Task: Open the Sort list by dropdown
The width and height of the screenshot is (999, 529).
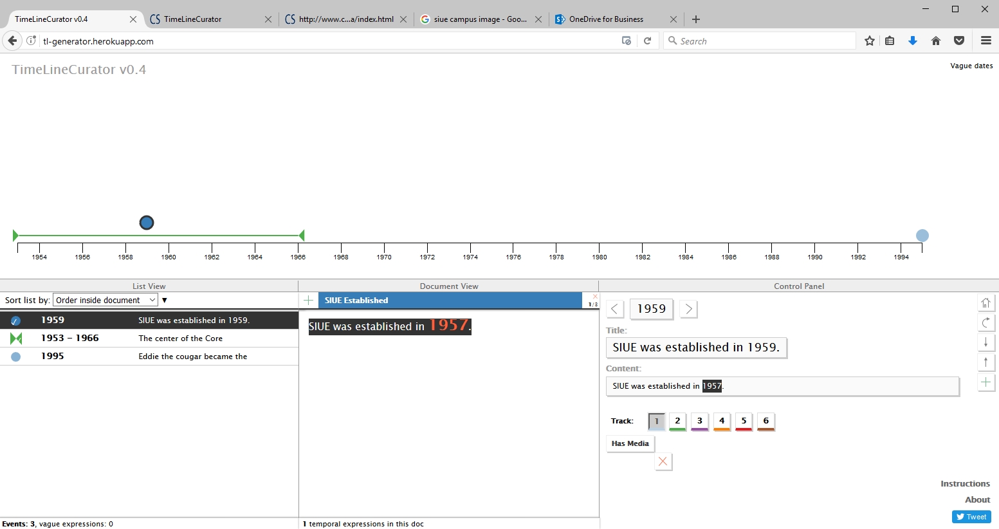Action: pyautogui.click(x=105, y=300)
